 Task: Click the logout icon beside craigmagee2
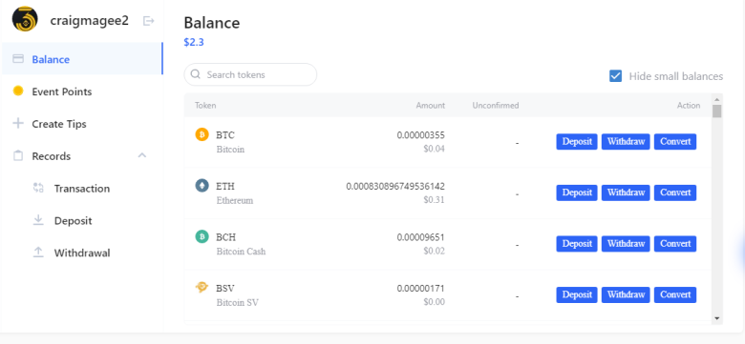149,21
